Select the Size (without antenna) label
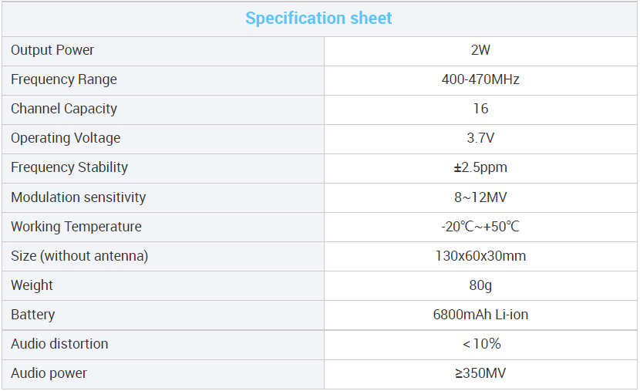Screen dimensions: 640x391 coord(79,256)
